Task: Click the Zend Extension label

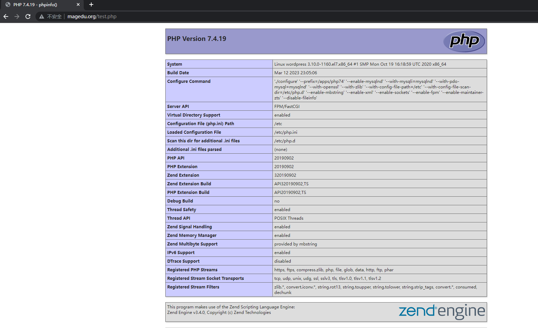Action: (183, 175)
